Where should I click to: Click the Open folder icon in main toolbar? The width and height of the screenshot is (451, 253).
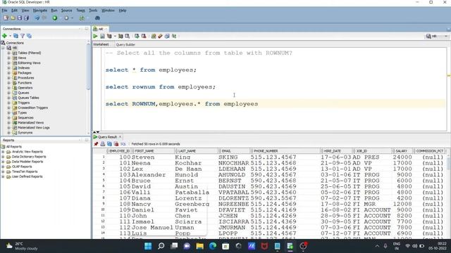[x=13, y=18]
